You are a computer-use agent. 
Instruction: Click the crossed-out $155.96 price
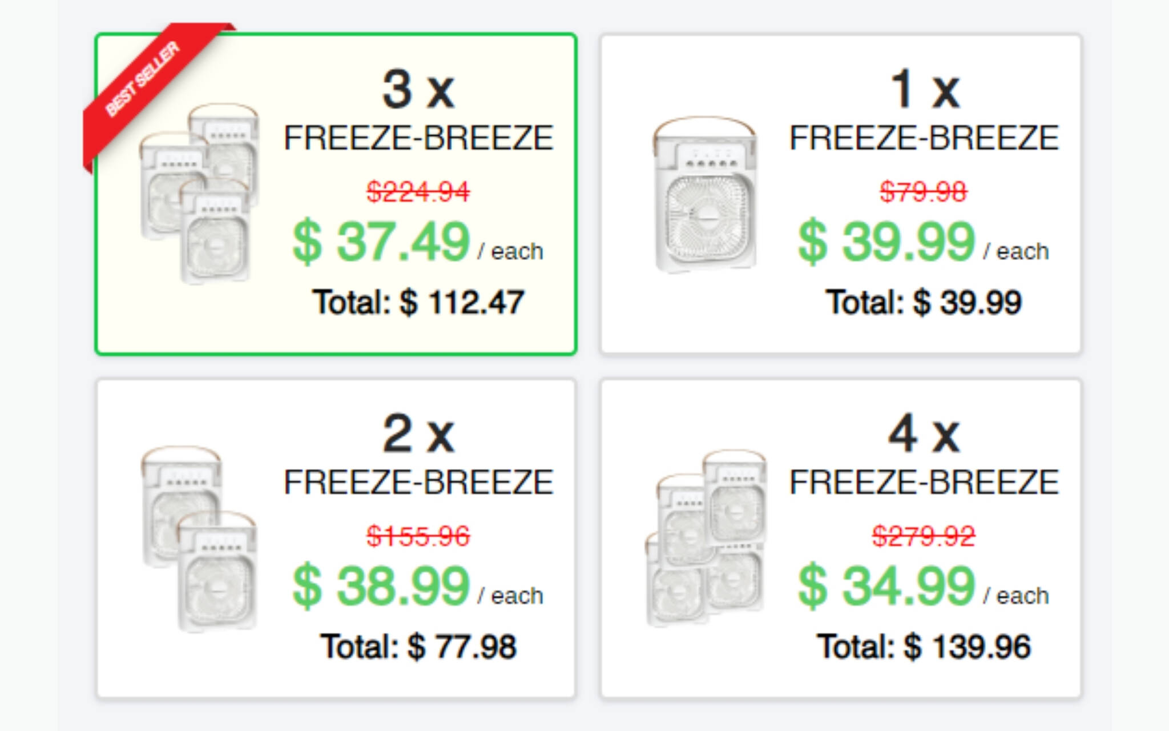point(418,536)
